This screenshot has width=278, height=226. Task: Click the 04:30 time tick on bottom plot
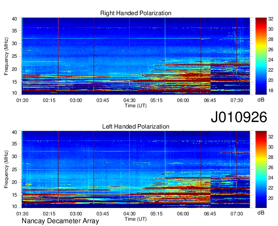tap(130, 214)
